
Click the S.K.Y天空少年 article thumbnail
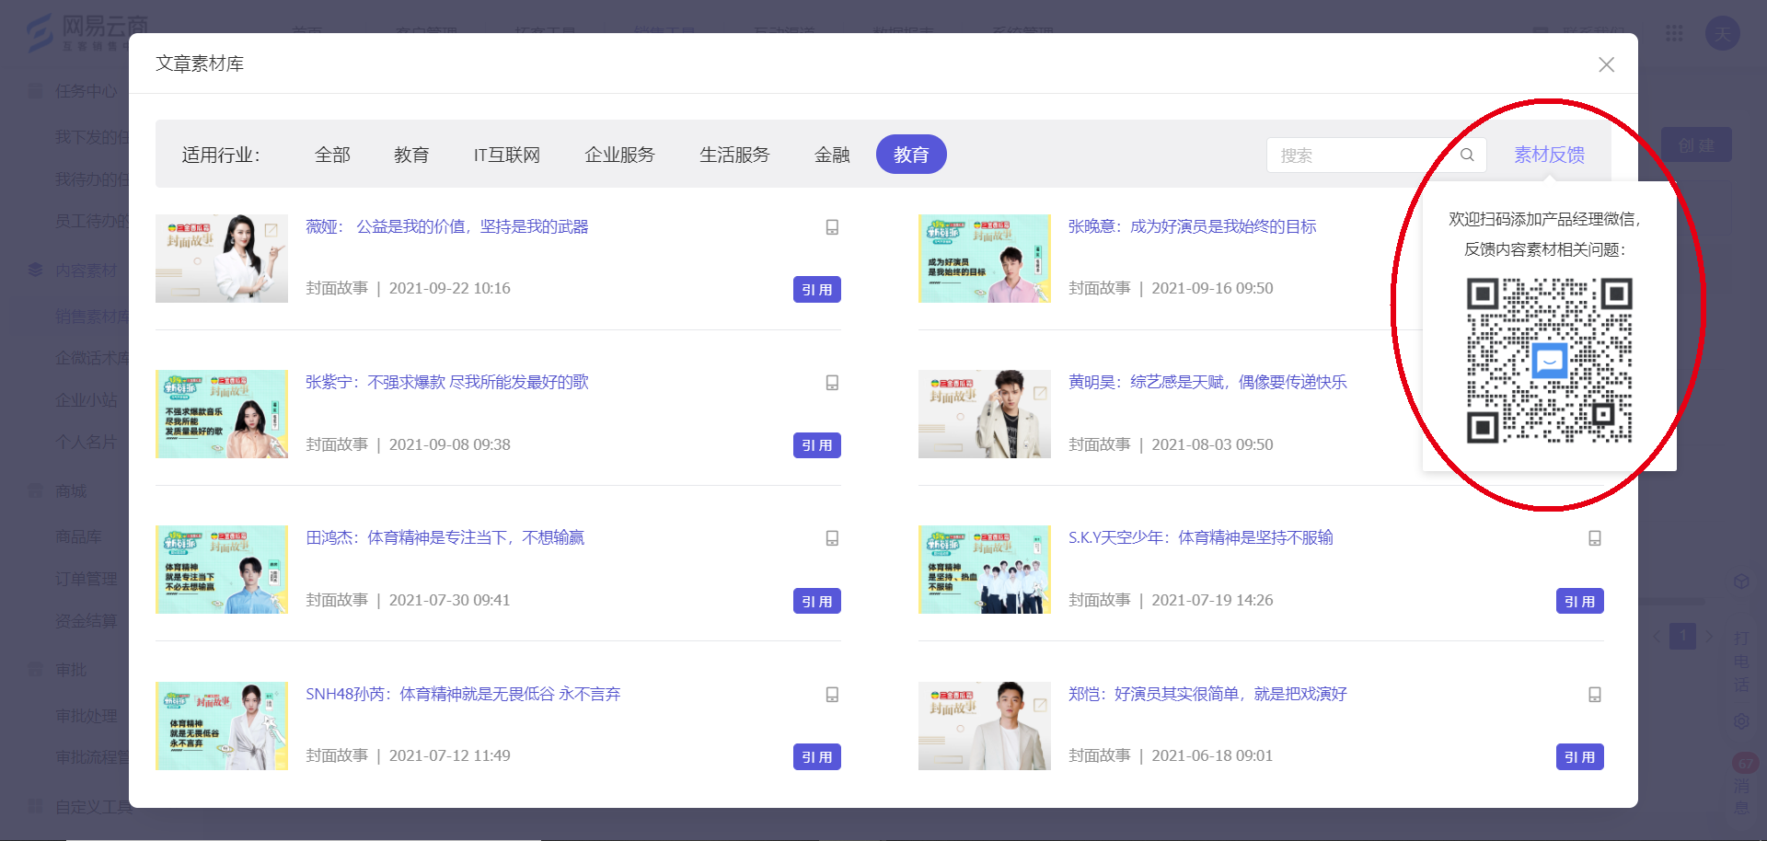click(985, 570)
